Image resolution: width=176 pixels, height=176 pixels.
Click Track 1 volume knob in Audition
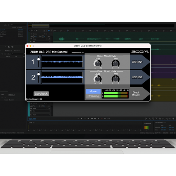[33, 37]
